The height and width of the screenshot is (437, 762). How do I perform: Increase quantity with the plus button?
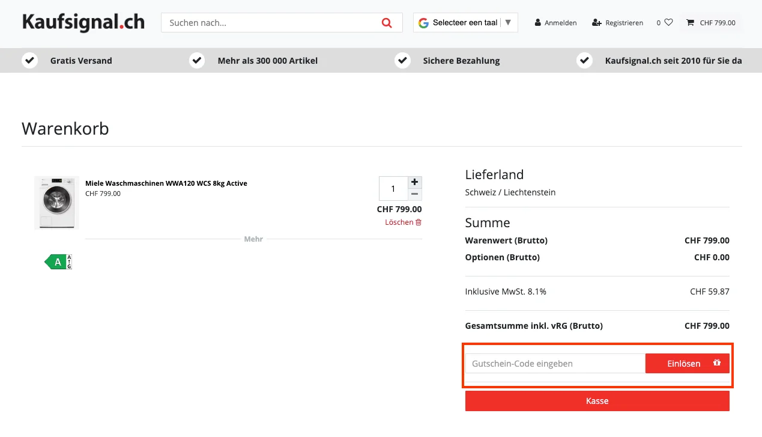click(414, 182)
